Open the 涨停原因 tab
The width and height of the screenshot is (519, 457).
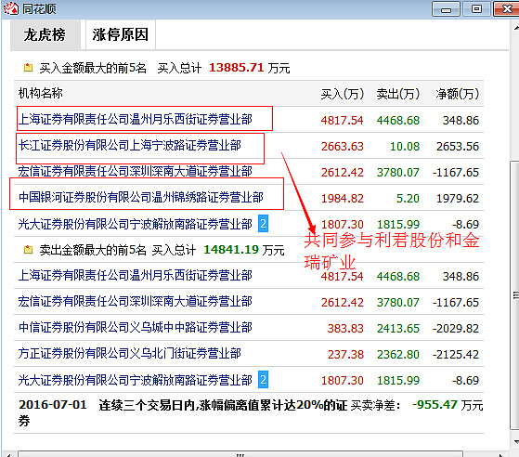121,34
